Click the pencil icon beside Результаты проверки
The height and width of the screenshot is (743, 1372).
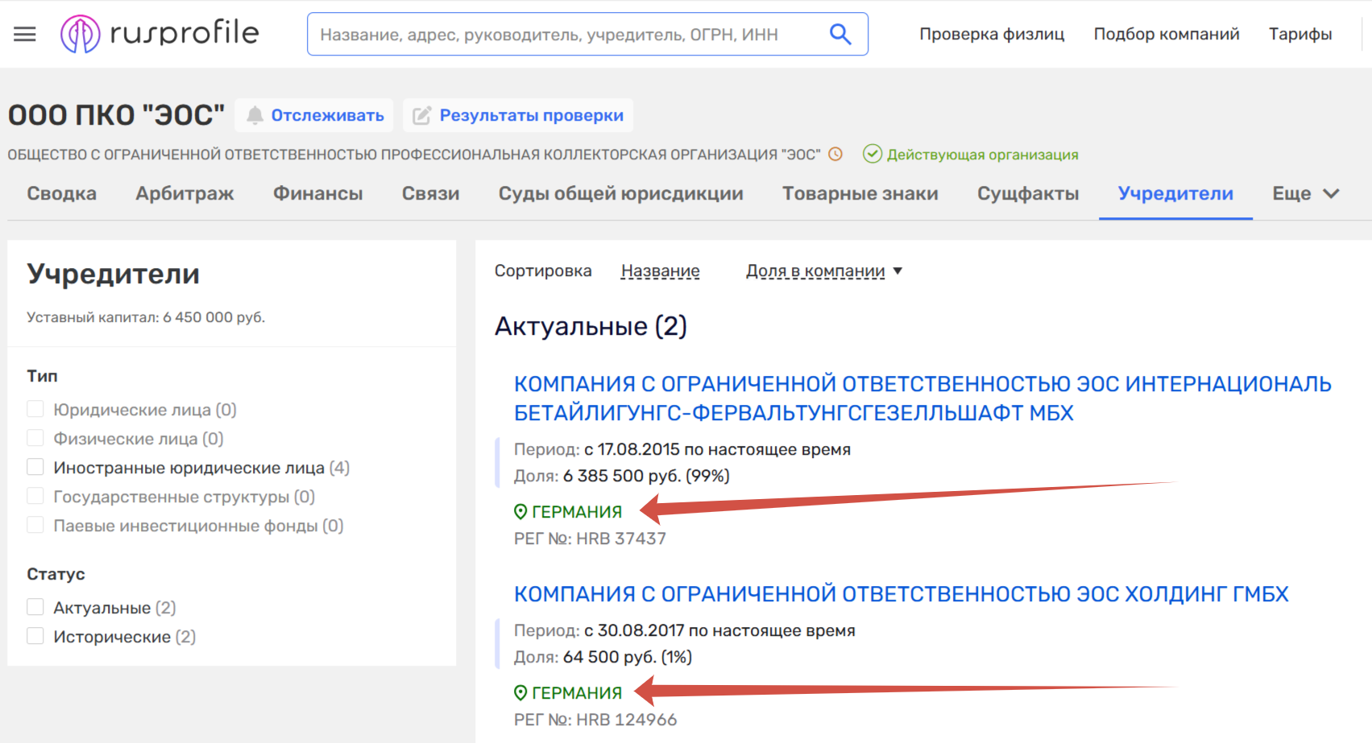tap(421, 116)
